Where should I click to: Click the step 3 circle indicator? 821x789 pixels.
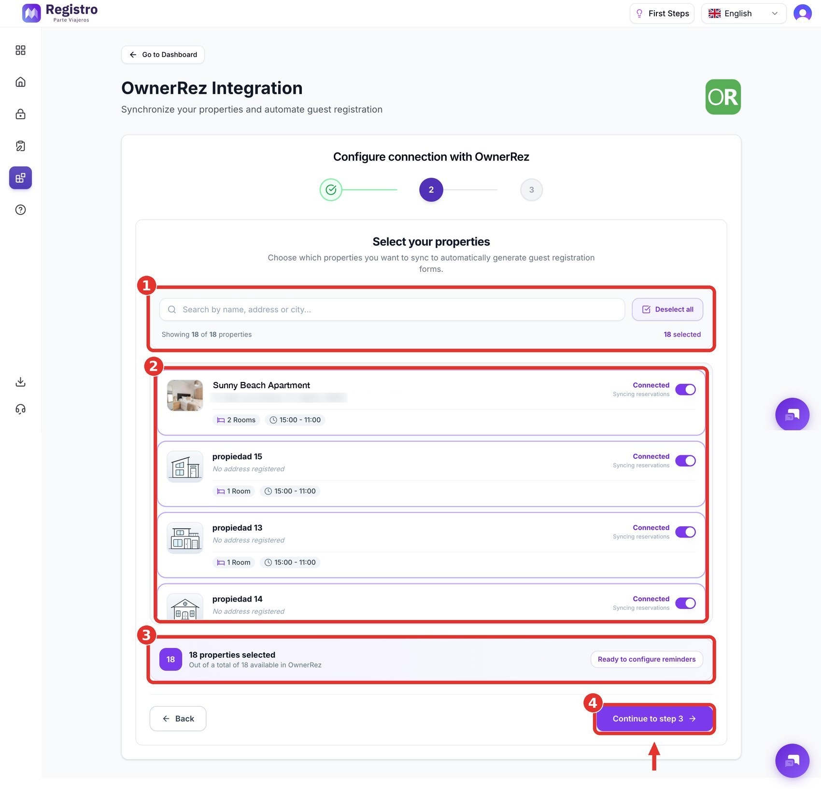point(531,190)
